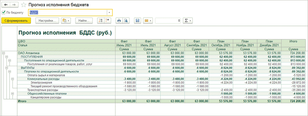The height and width of the screenshot is (116, 308).
Task: Collapse all groups in the report
Action: [x=107, y=20]
